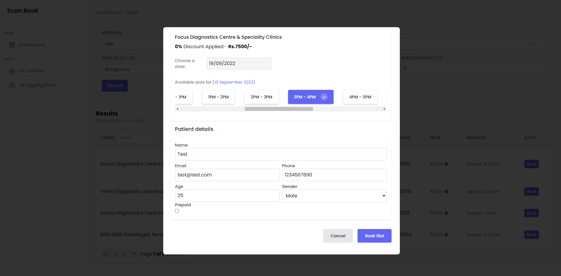561x276 pixels.
Task: Click Book for the 12.23 km center
Action: pyautogui.click(x=531, y=235)
